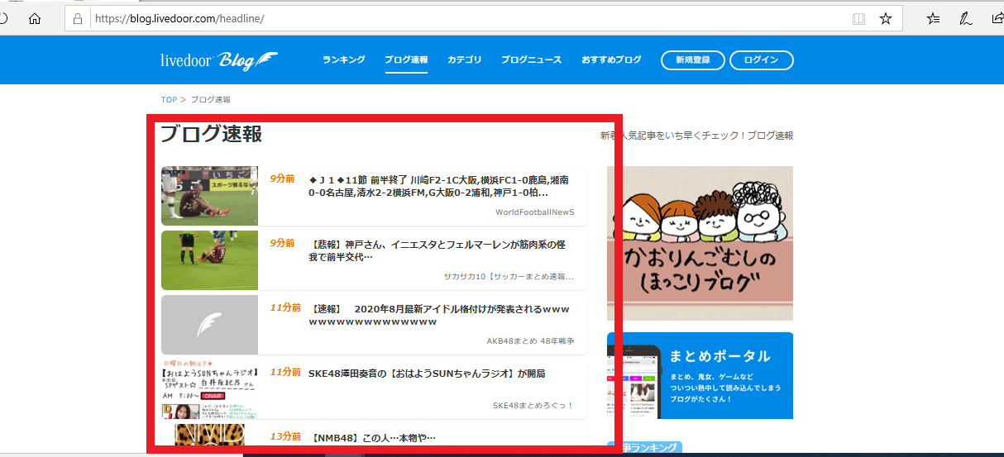This screenshot has height=457, width=1004.
Task: Click the ブログ速報 page heading
Action: coord(211,134)
